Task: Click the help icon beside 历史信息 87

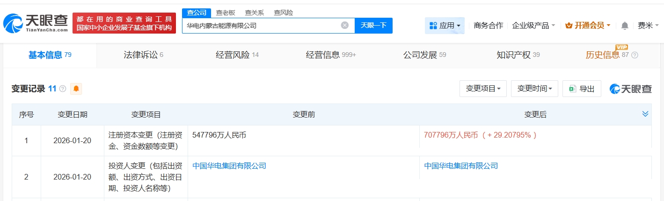Action: point(635,55)
